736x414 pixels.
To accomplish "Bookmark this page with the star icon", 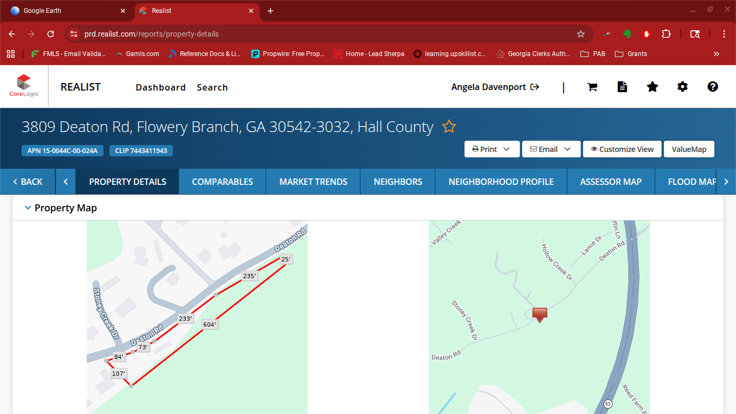I will (x=581, y=34).
